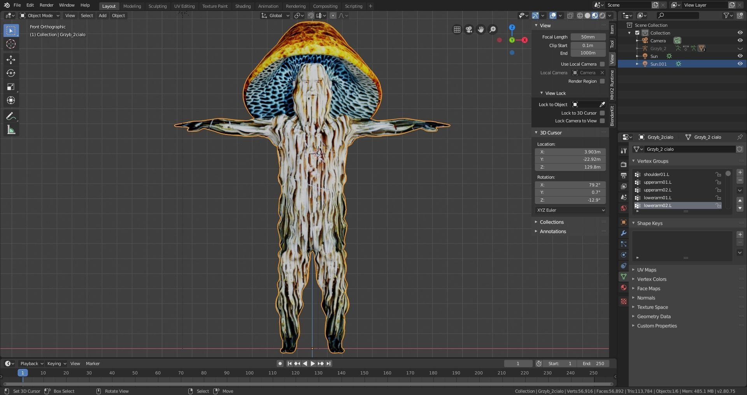Hide the Camera object in viewport
747x395 pixels.
[x=740, y=41]
